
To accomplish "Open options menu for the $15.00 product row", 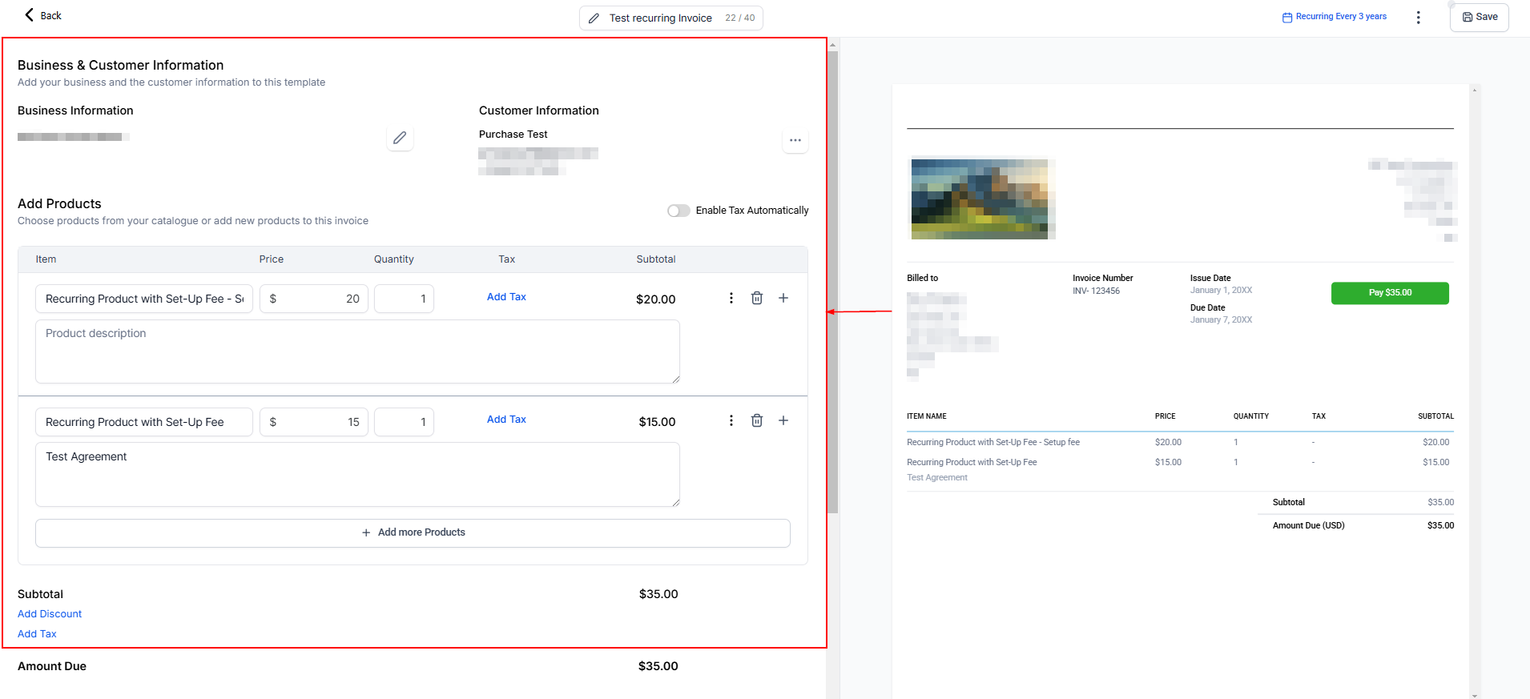I will click(x=731, y=420).
